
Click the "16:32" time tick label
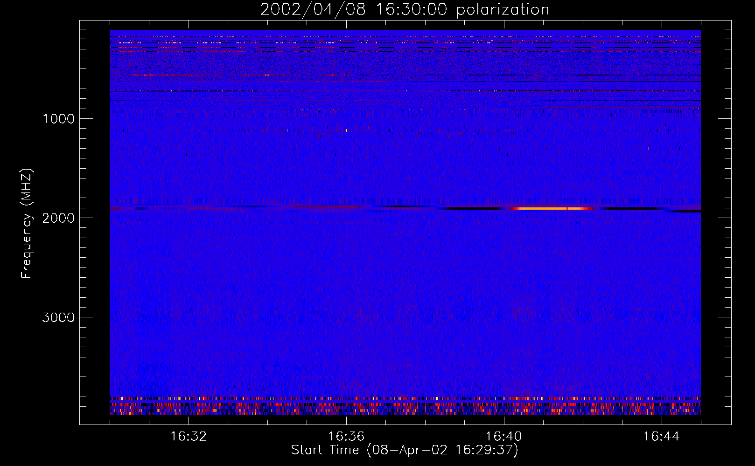(x=189, y=437)
